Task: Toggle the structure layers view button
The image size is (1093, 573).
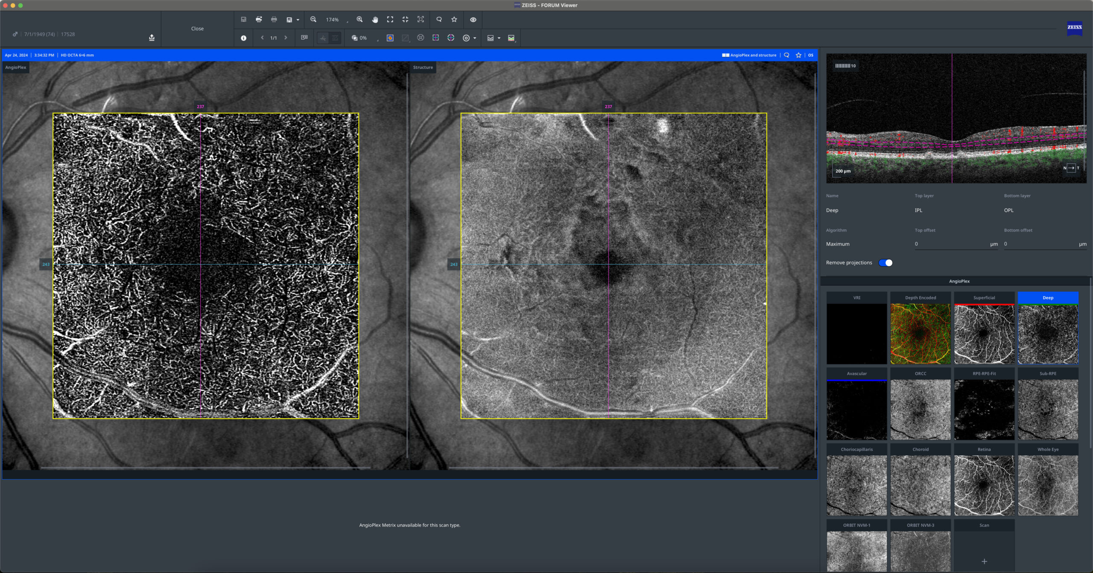Action: (335, 38)
